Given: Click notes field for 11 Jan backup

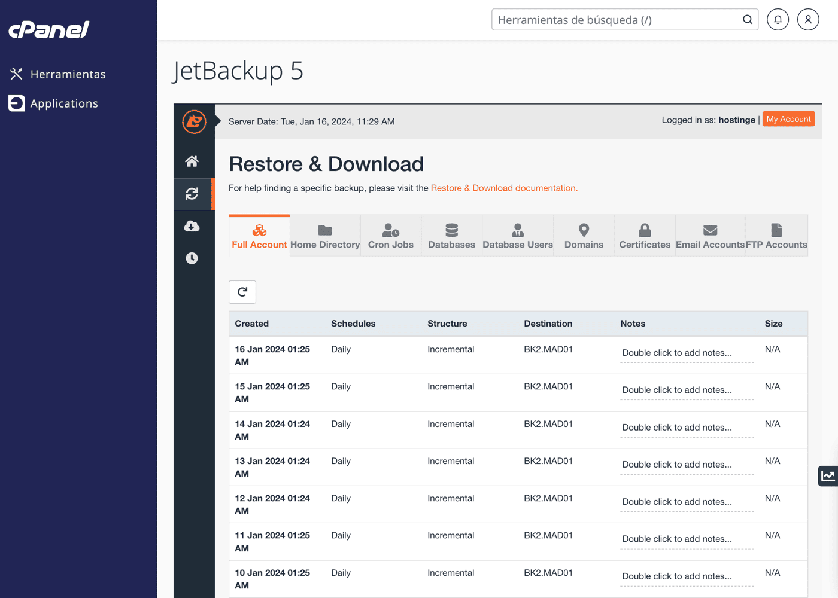Looking at the screenshot, I should (687, 539).
